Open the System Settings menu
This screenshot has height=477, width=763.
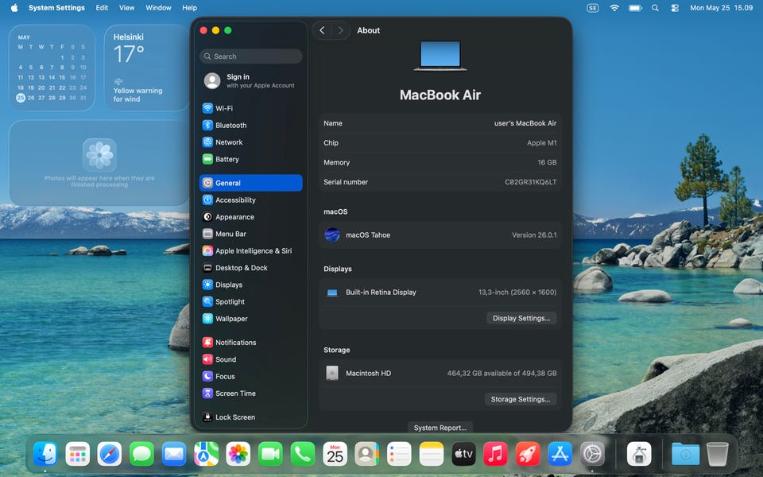(x=56, y=8)
